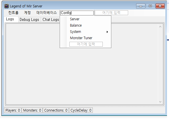The height and width of the screenshot is (119, 169).
Task: Expand the System submenu arrow
Action: pos(107,32)
